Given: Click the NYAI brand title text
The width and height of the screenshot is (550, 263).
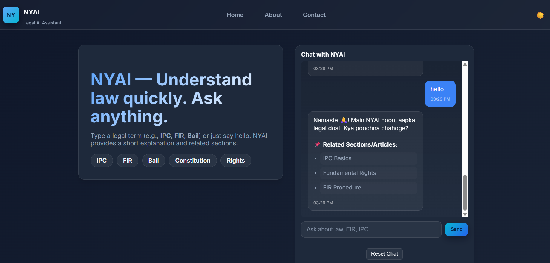Looking at the screenshot, I should click(x=32, y=12).
